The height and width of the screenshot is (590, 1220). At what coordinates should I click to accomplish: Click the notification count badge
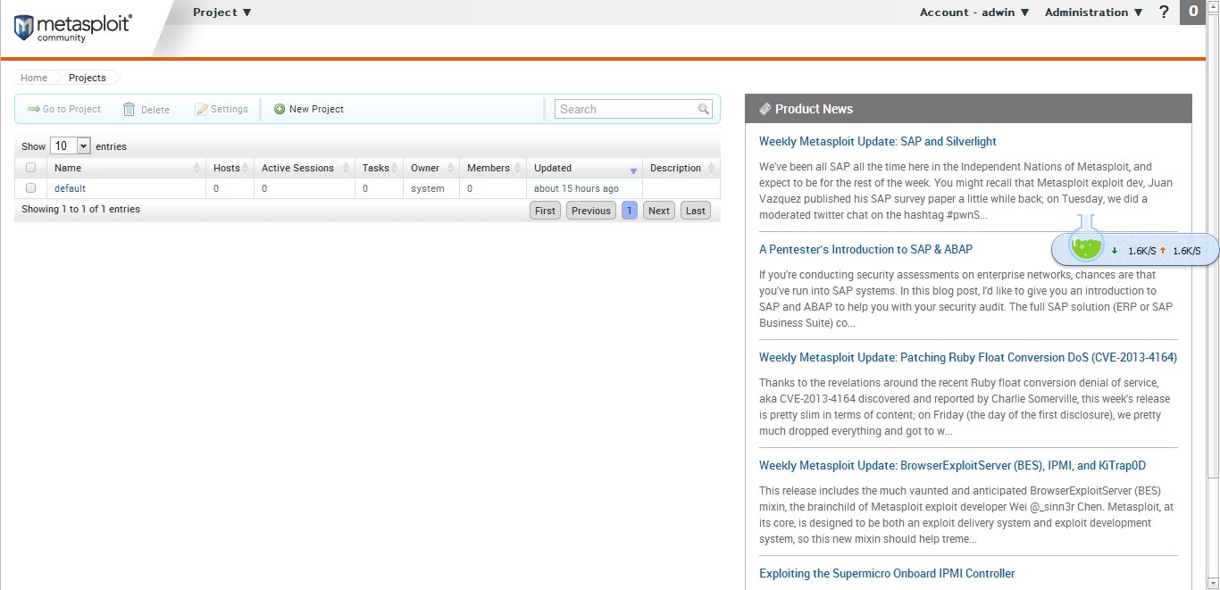coord(1193,12)
